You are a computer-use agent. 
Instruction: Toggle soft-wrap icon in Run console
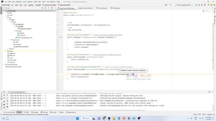7,101
